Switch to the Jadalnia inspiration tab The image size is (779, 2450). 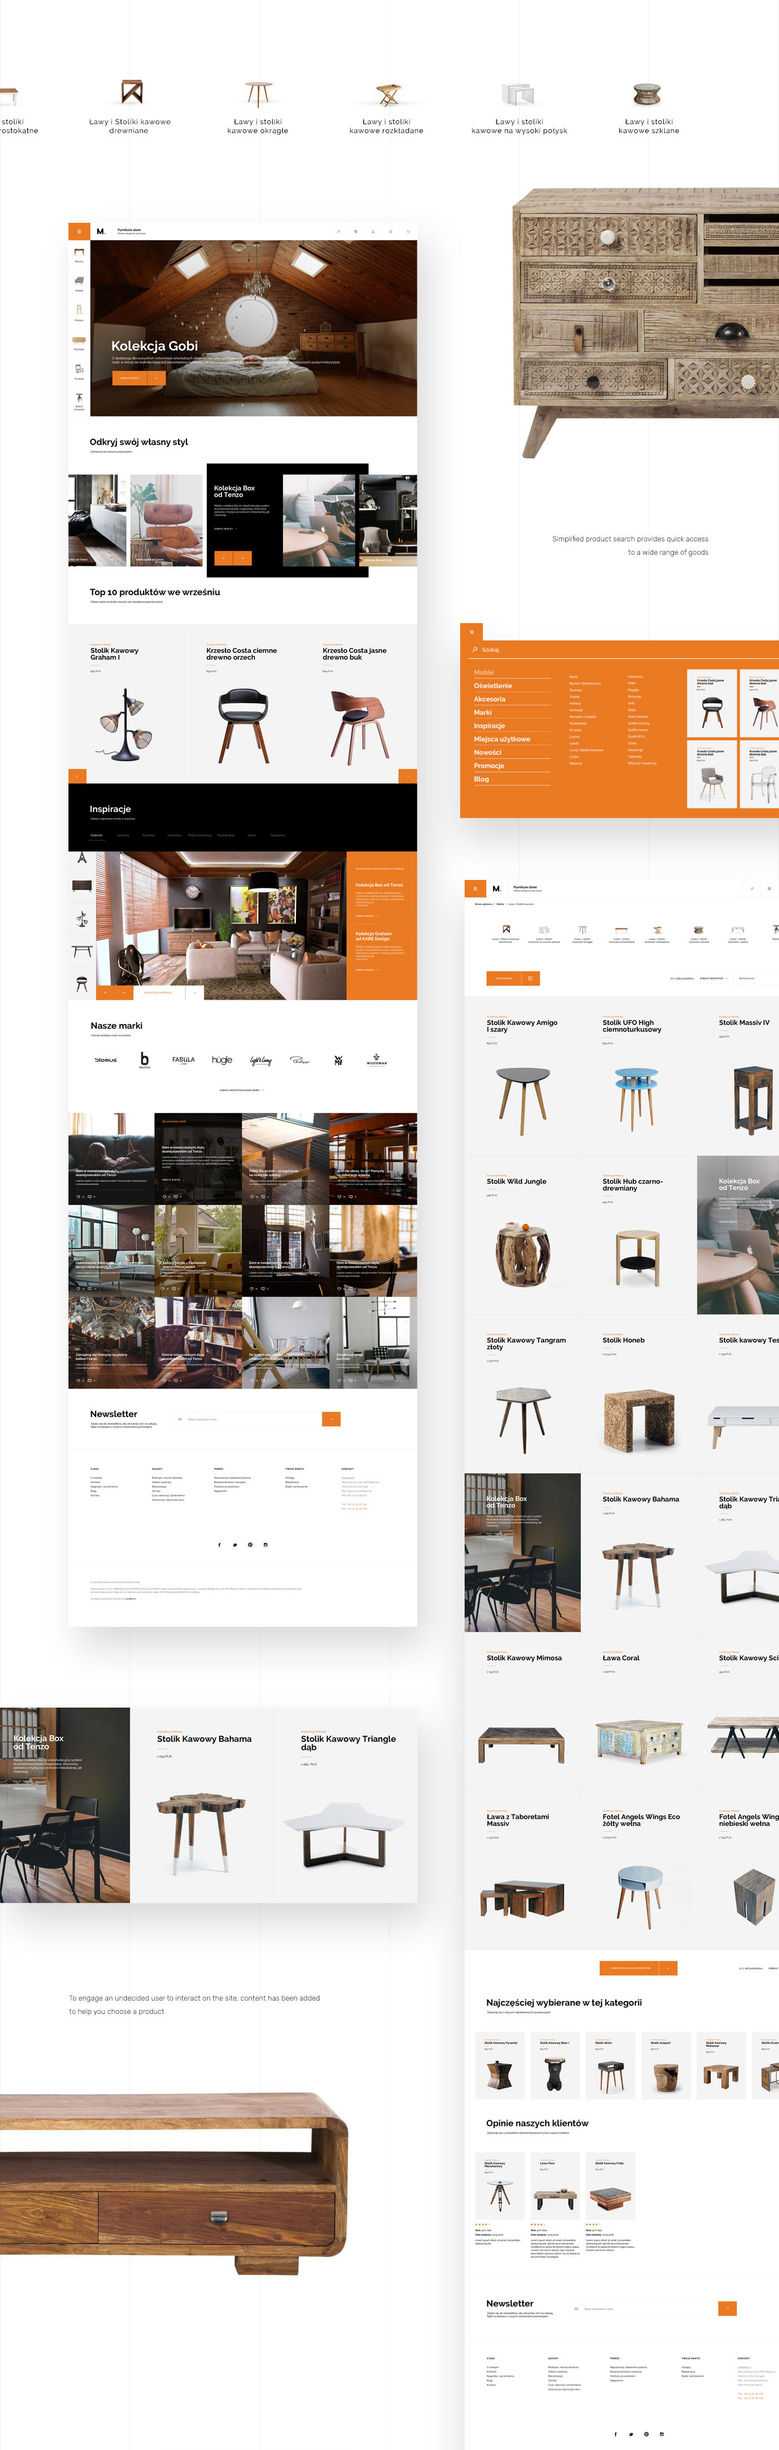(122, 835)
